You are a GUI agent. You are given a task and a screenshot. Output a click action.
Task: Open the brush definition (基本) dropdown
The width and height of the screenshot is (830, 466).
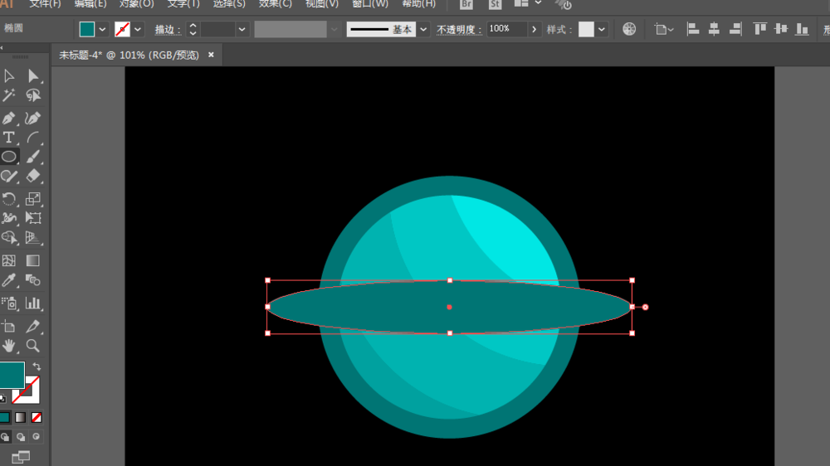pyautogui.click(x=423, y=30)
